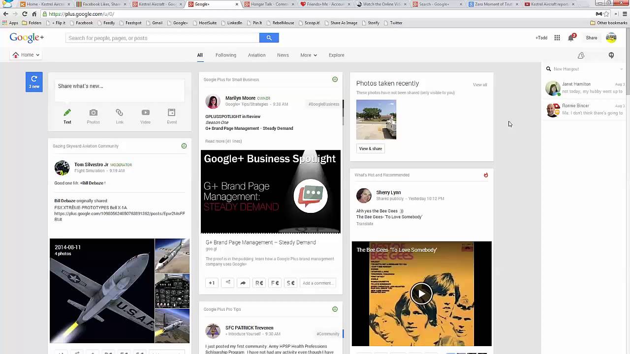
Task: Expand Read more (41 lines)
Action: tap(223, 141)
